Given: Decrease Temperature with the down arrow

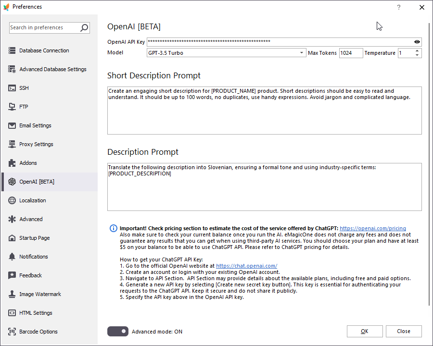Looking at the screenshot, I should [417, 55].
